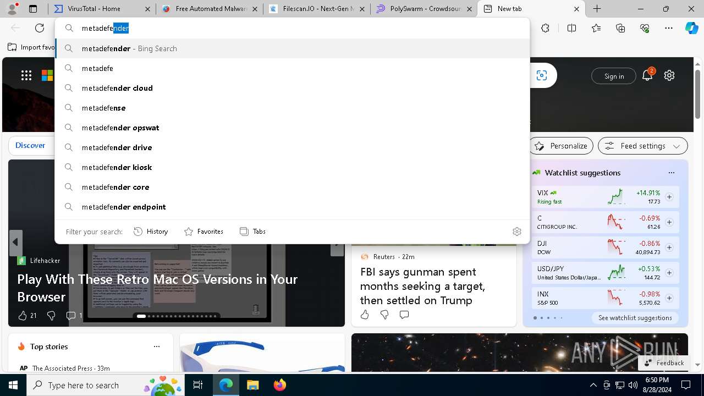Dislike the Retro Mac OS article
The width and height of the screenshot is (704, 396).
[51, 315]
